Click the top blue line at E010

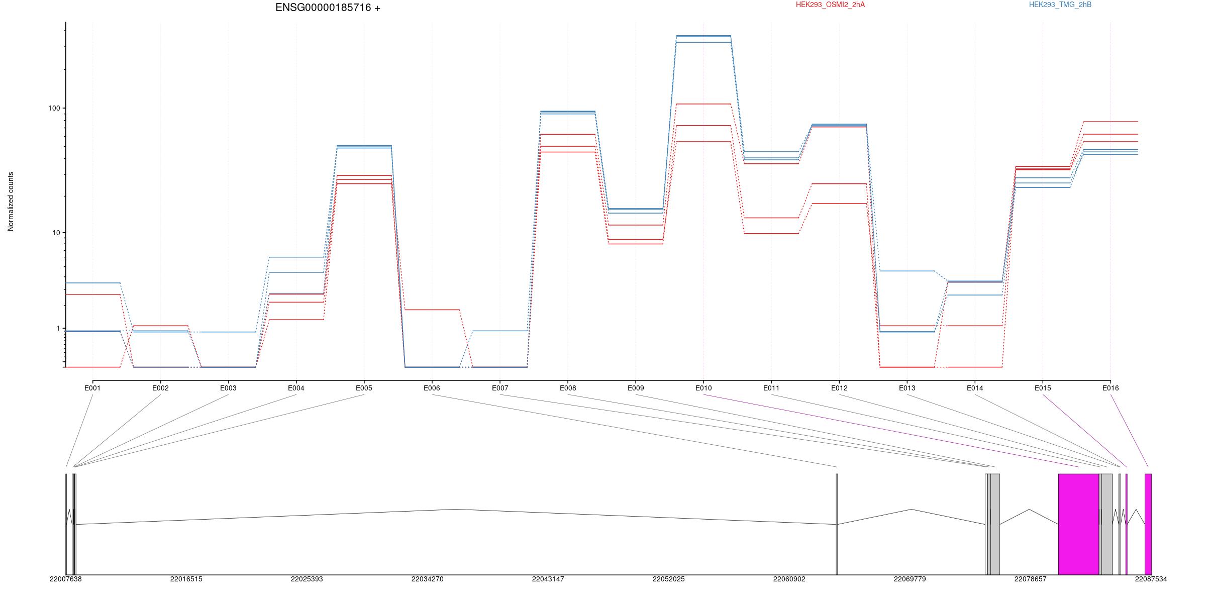(703, 36)
